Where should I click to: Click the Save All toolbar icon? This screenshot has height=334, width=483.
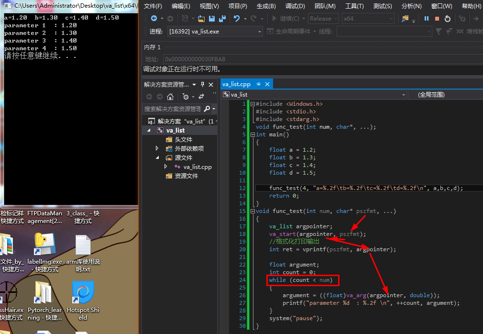tap(222, 19)
